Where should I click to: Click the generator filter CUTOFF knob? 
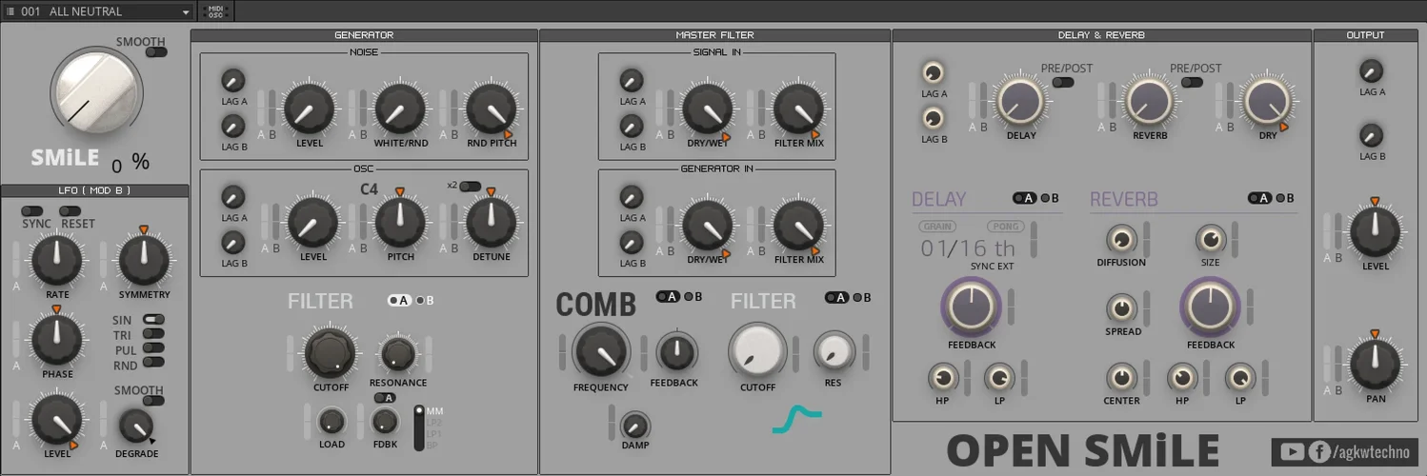point(331,353)
